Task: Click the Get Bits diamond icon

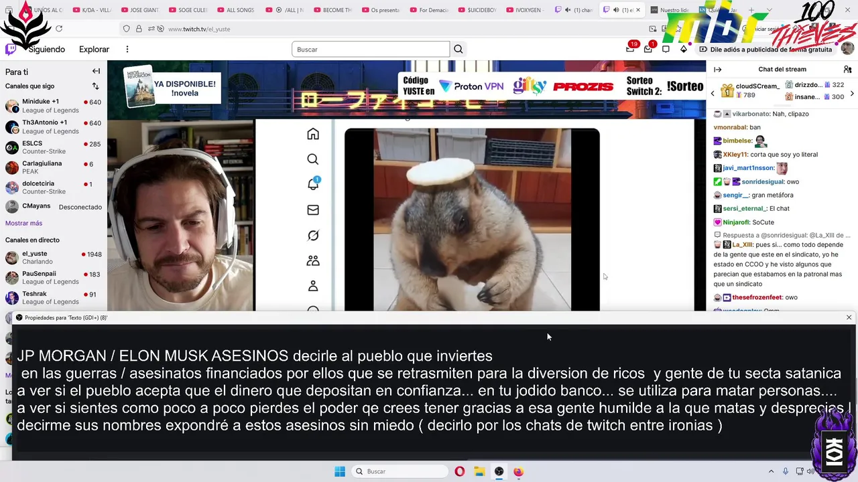Action: pos(684,49)
